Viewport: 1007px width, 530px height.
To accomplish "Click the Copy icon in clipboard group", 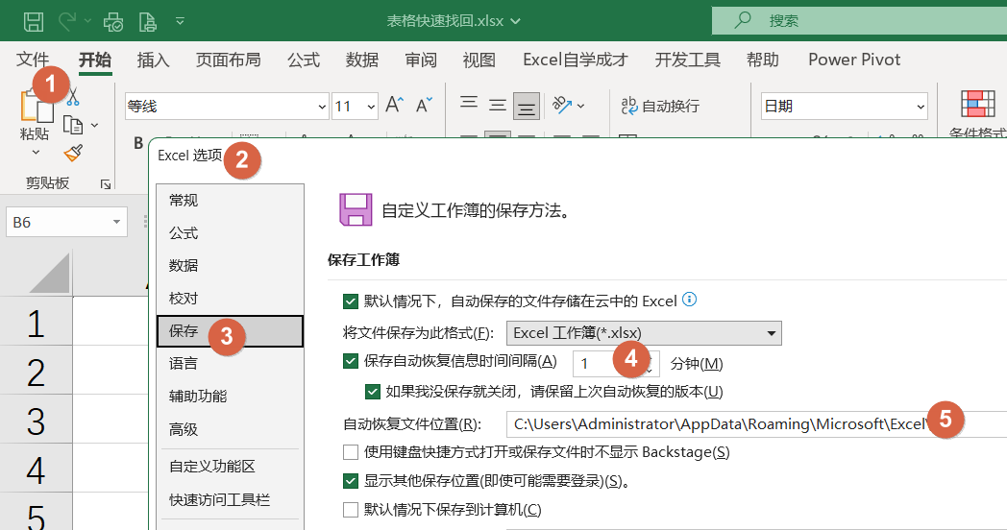I will click(73, 125).
